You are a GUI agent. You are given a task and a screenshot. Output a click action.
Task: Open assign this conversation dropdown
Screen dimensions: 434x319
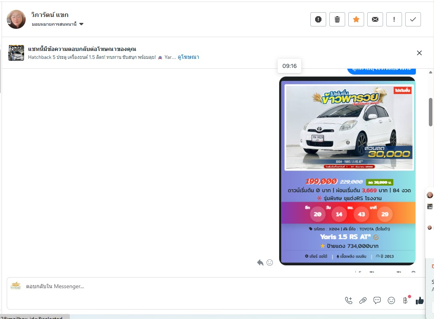pos(58,24)
